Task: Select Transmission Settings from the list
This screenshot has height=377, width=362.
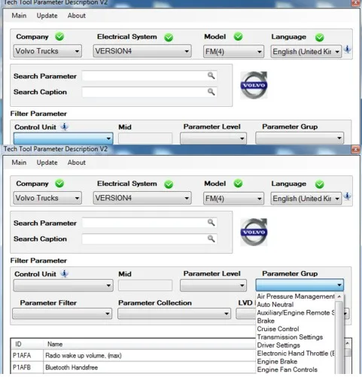Action: (x=296, y=337)
